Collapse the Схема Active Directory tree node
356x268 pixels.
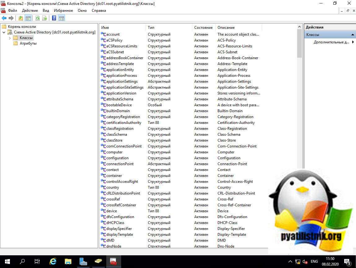point(4,32)
